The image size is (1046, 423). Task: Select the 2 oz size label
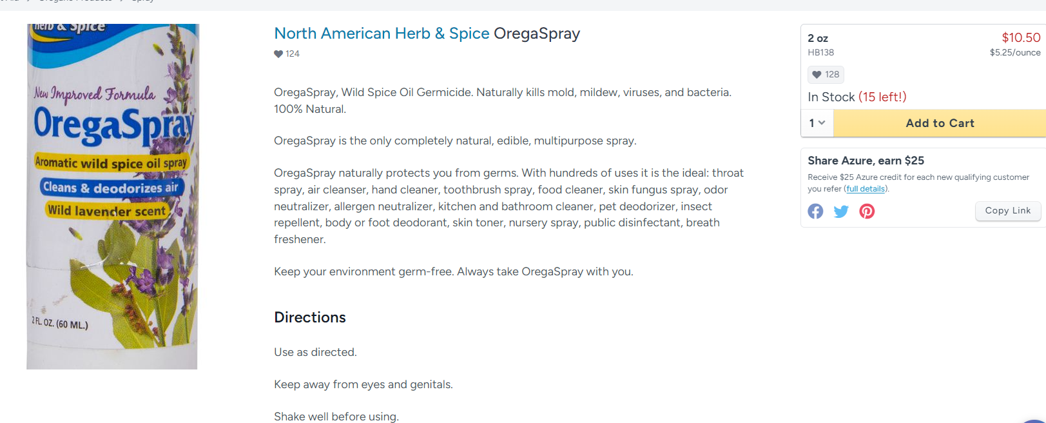[x=818, y=38]
